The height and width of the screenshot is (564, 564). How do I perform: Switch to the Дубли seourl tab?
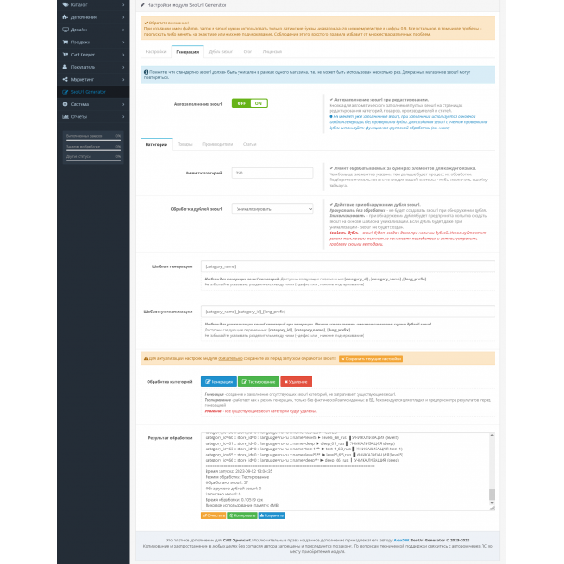click(x=221, y=52)
